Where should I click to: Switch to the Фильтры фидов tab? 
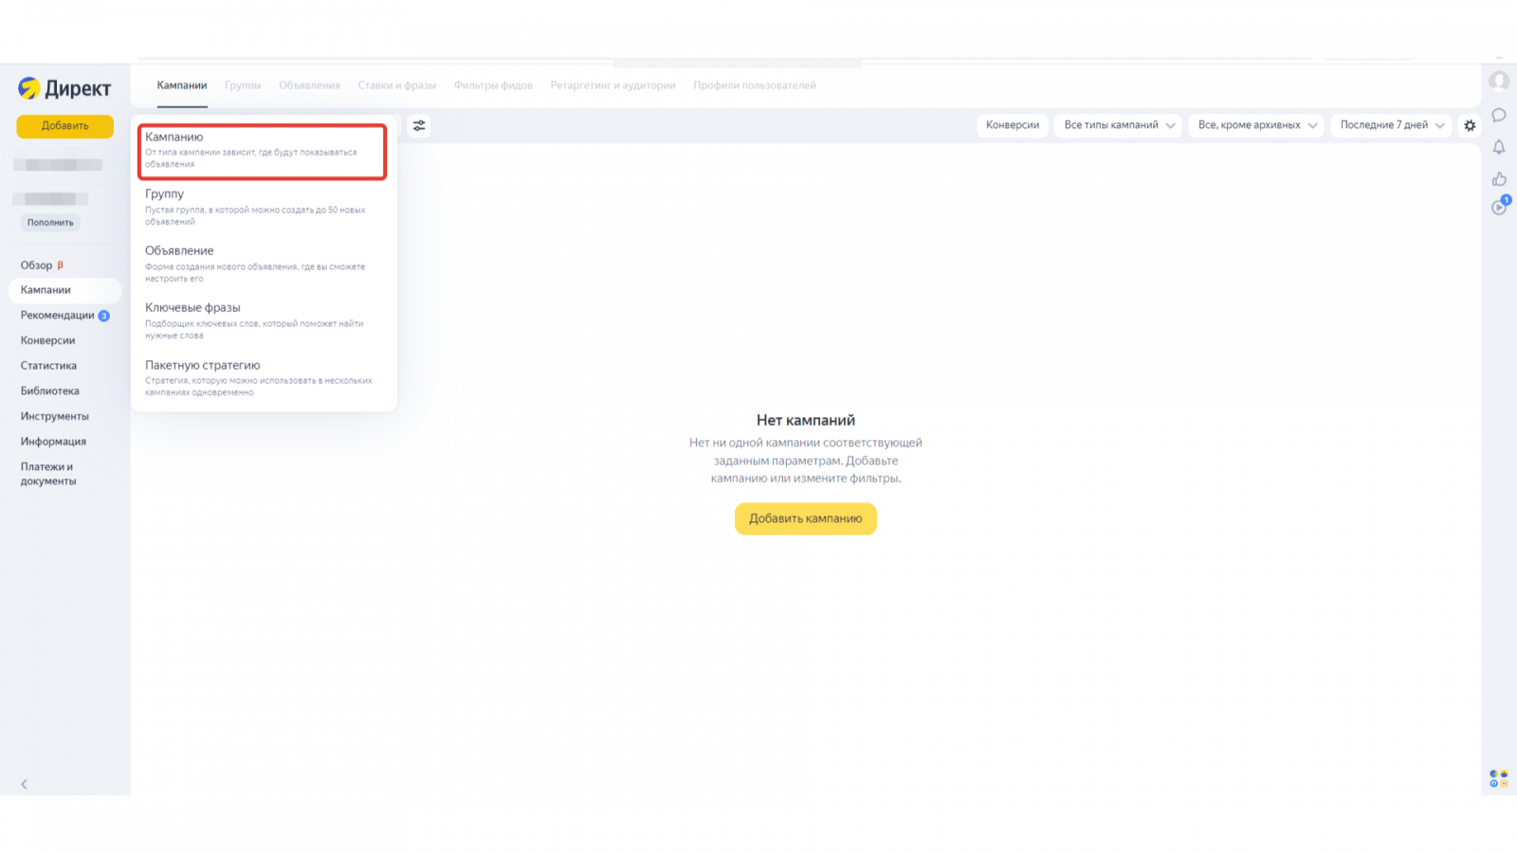click(x=493, y=85)
